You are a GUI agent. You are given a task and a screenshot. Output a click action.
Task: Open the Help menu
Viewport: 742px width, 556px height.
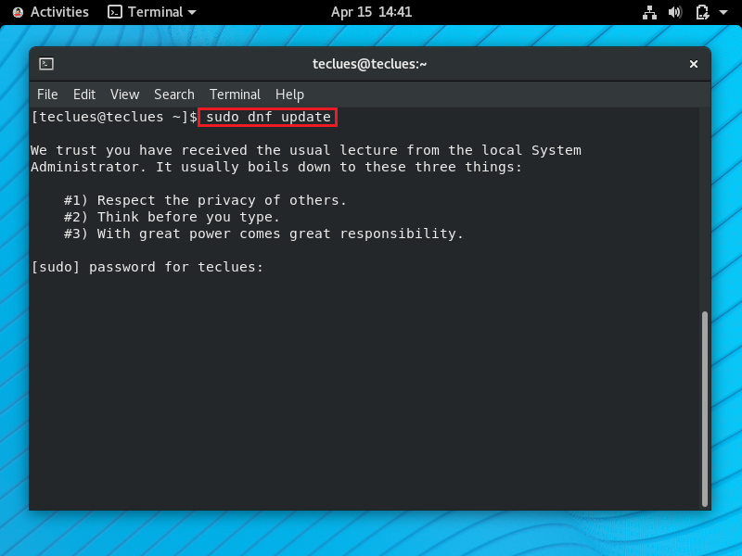click(289, 94)
